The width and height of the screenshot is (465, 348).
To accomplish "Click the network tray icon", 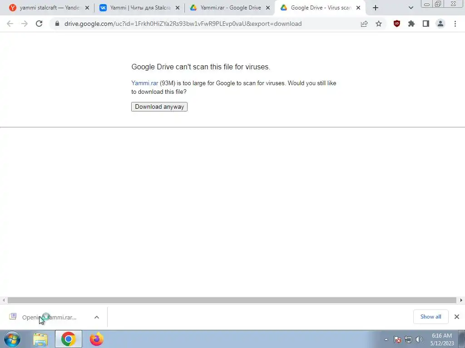I will coord(408,340).
